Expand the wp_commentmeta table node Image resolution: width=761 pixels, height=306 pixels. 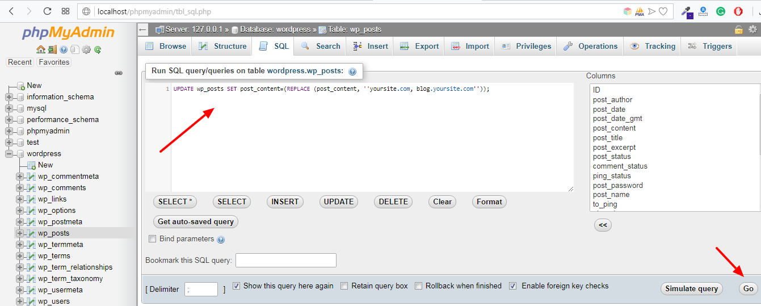20,177
